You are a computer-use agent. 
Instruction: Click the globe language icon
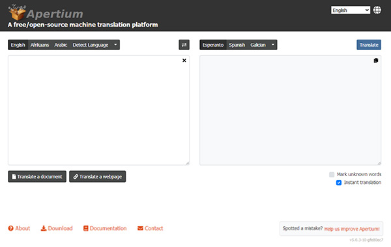[377, 10]
